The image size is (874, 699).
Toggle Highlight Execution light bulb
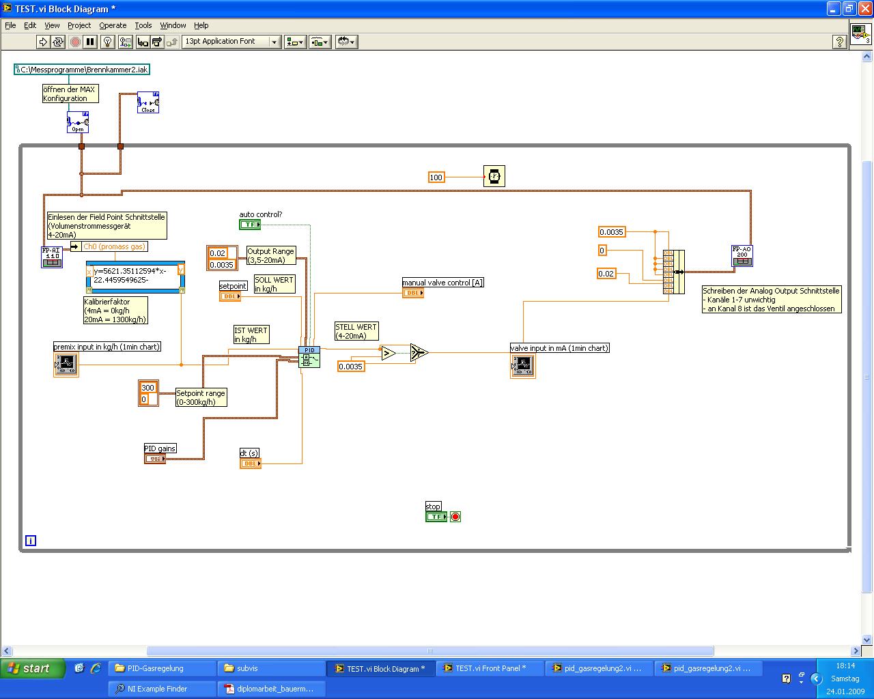pos(107,42)
